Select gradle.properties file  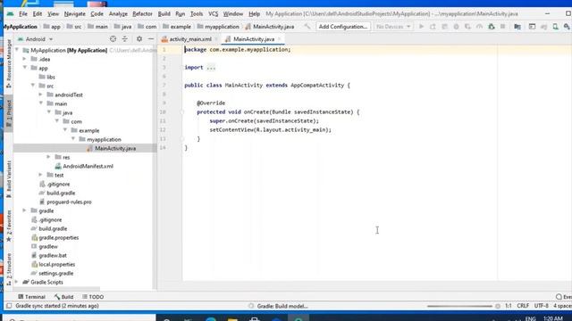(x=58, y=237)
